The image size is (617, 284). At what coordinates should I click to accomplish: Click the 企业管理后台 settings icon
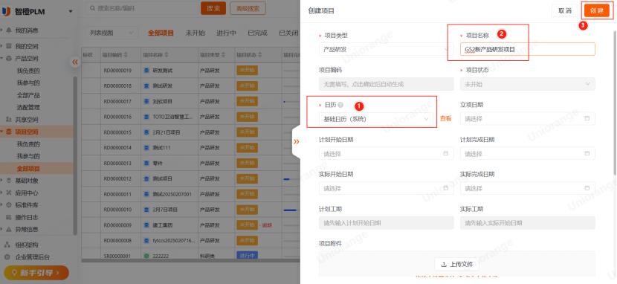7,257
